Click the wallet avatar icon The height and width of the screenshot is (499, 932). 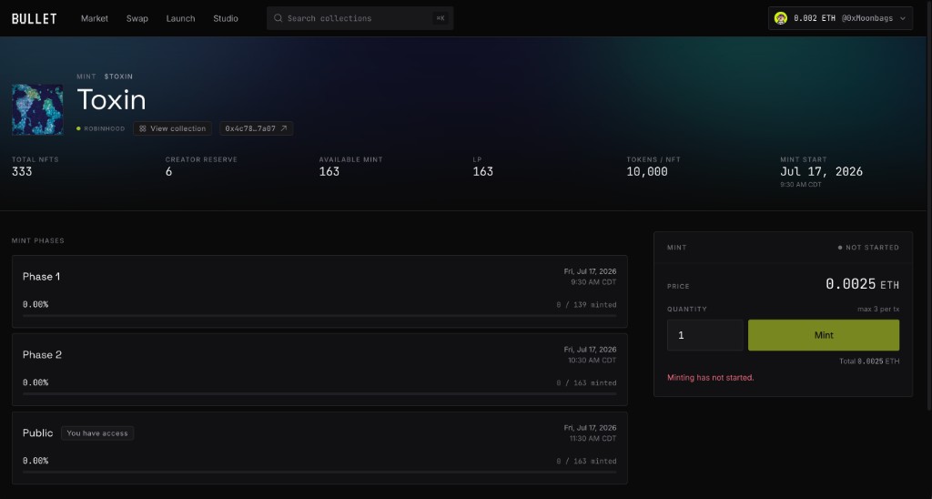780,18
